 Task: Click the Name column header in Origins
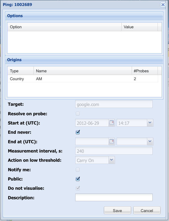coord(82,71)
